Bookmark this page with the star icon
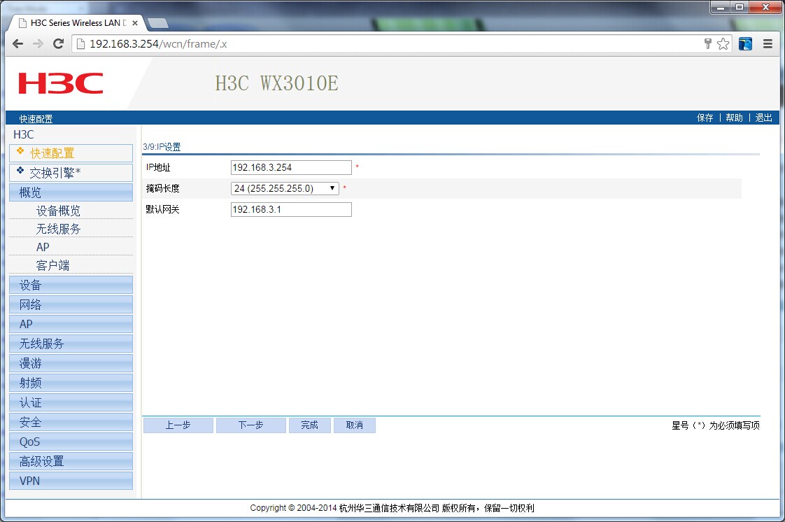Image resolution: width=785 pixels, height=522 pixels. click(723, 44)
